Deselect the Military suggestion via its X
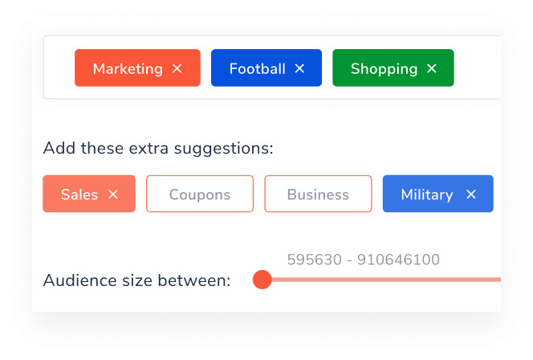 pyautogui.click(x=471, y=194)
